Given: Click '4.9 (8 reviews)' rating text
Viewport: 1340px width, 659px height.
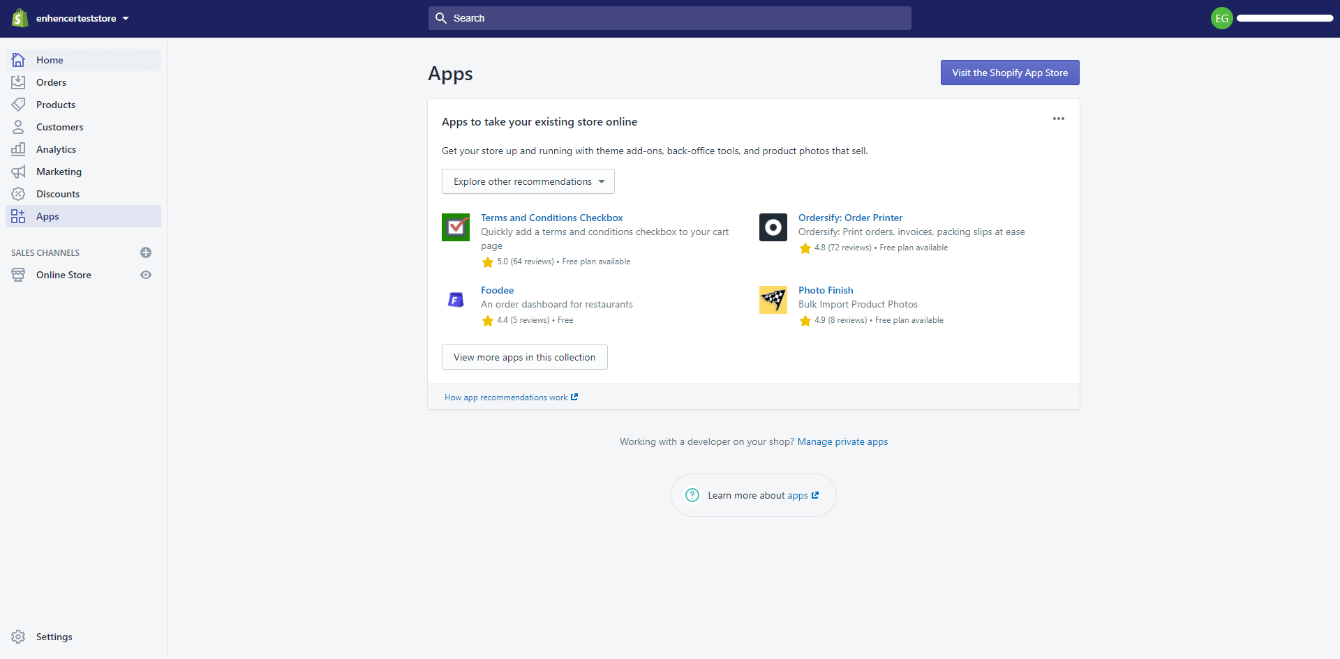Looking at the screenshot, I should pos(840,320).
